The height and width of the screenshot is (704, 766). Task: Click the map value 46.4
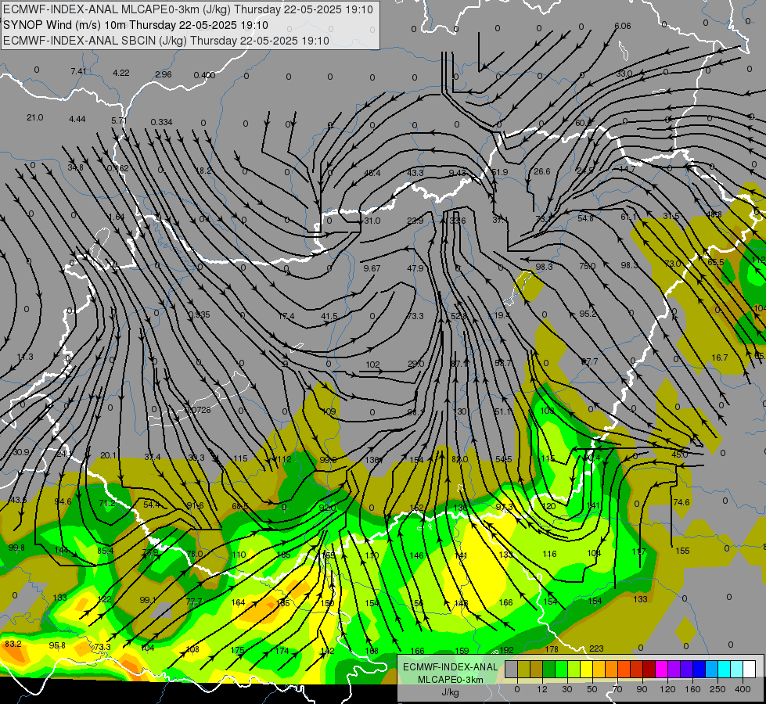[x=372, y=172]
